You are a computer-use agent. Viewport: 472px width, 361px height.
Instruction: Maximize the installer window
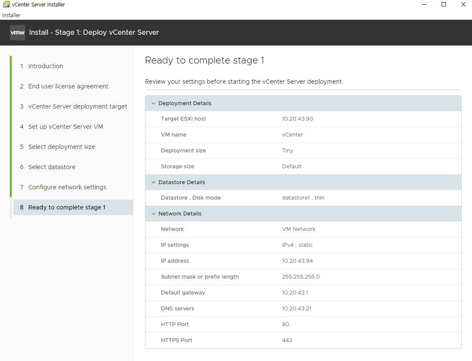[444, 5]
